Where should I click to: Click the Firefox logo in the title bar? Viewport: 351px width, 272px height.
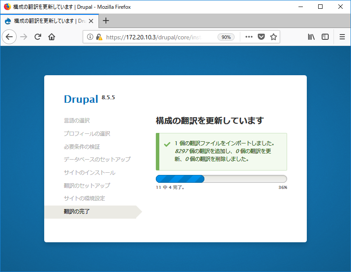click(x=7, y=7)
